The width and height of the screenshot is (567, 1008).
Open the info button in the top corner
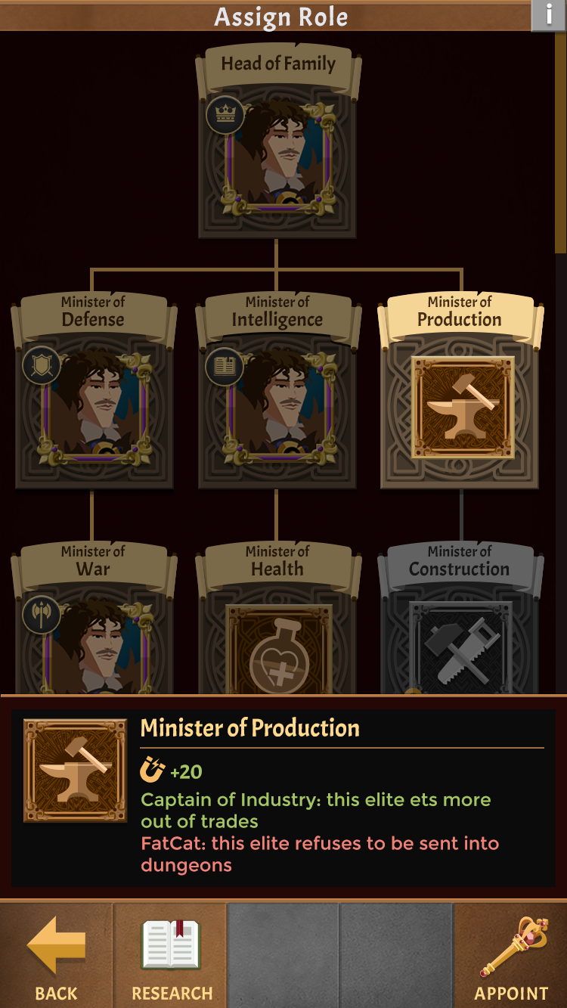pyautogui.click(x=548, y=15)
